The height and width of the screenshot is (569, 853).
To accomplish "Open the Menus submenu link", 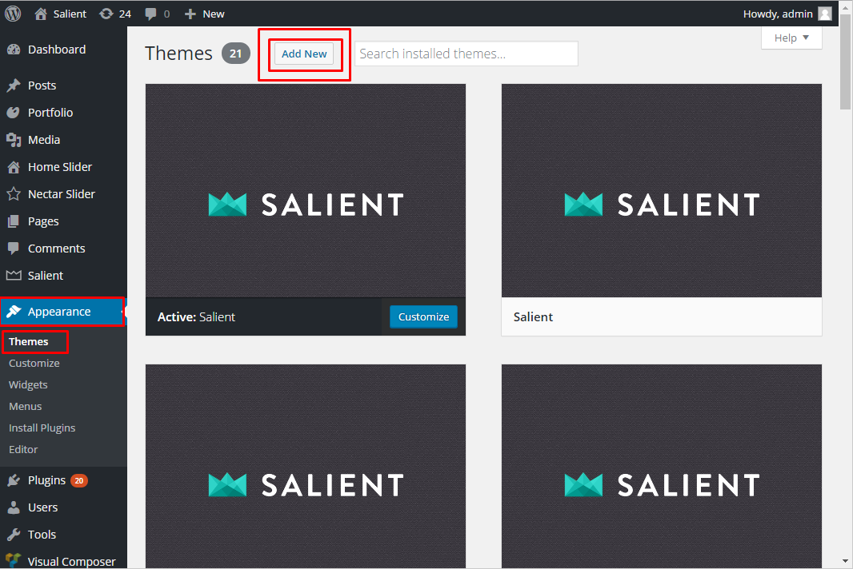I will coord(25,407).
